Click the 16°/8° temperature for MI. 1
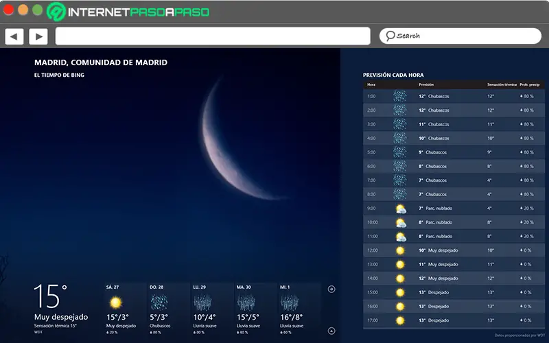 point(291,317)
